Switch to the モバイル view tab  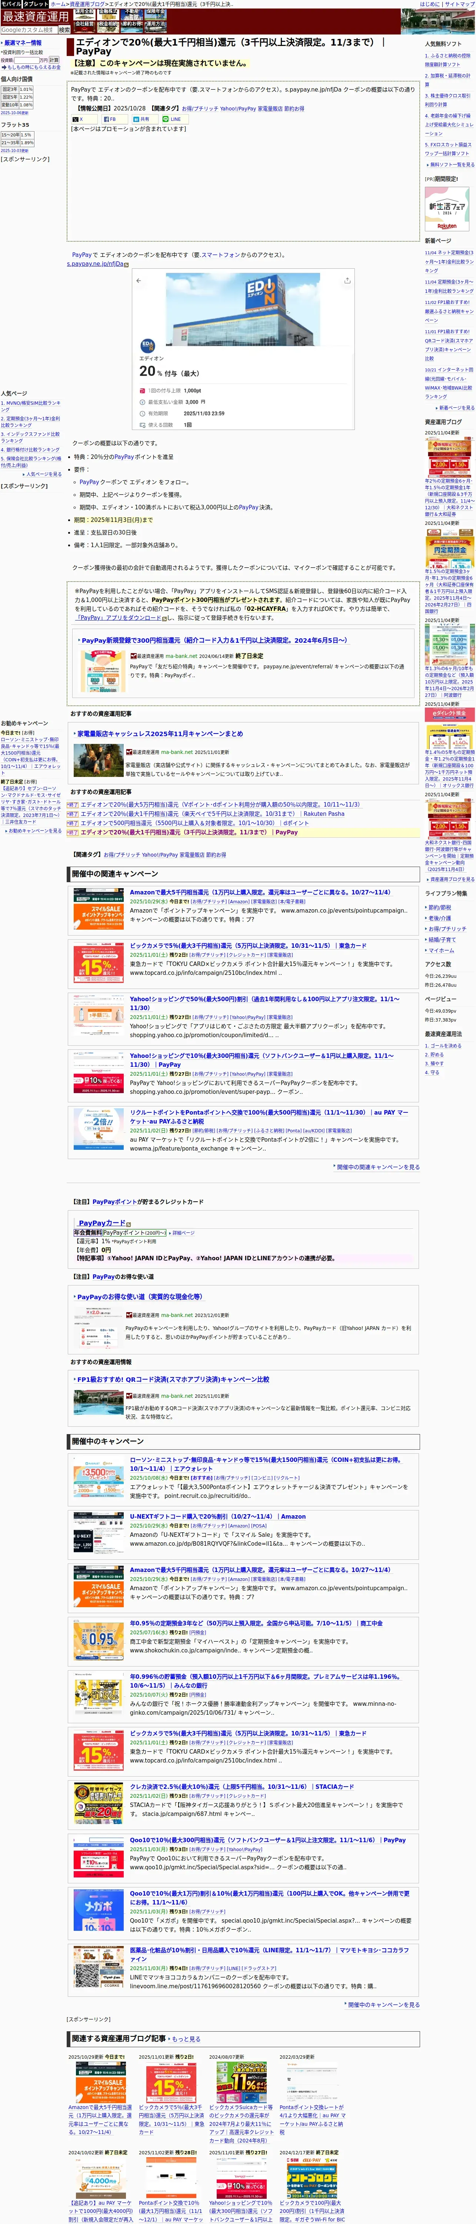tap(10, 4)
